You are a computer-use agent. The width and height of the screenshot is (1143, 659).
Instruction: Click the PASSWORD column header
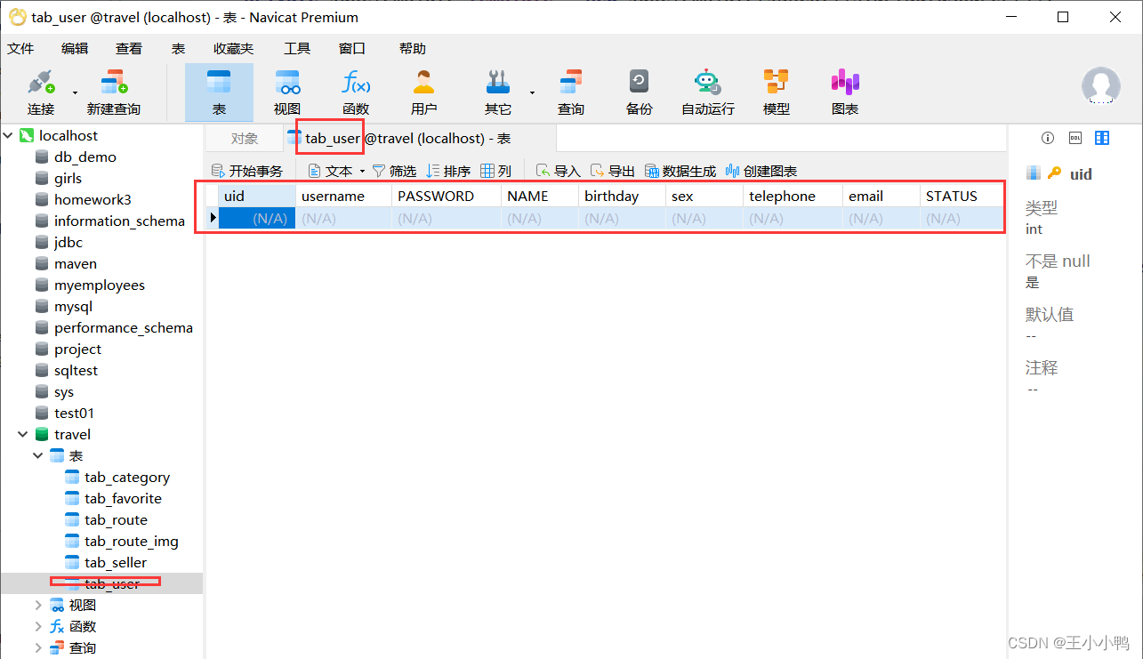pyautogui.click(x=447, y=196)
